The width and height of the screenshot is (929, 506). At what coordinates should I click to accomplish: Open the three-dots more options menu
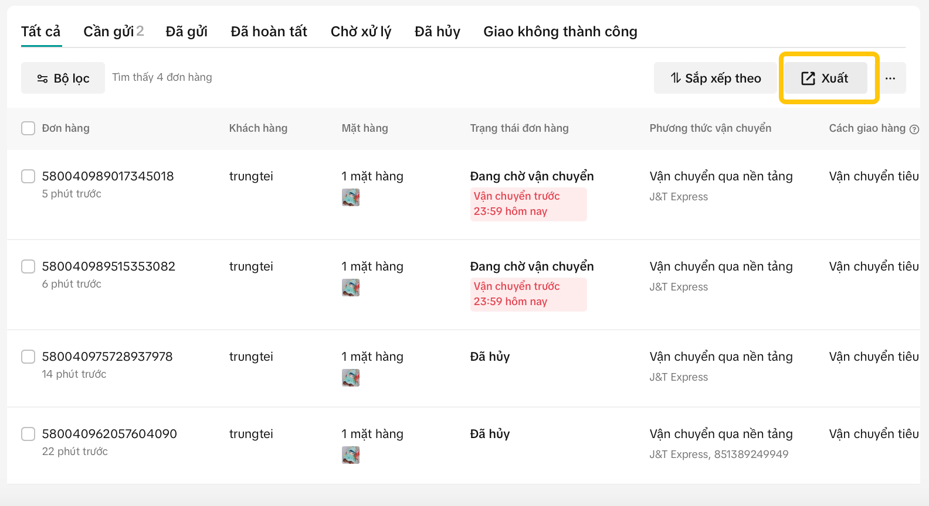tap(890, 78)
